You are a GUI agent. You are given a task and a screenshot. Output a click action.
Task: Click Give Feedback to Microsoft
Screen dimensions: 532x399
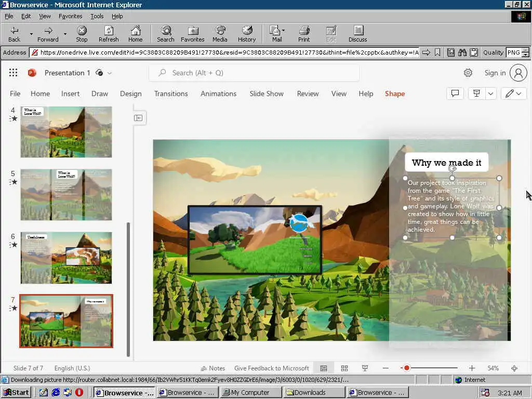pyautogui.click(x=271, y=368)
